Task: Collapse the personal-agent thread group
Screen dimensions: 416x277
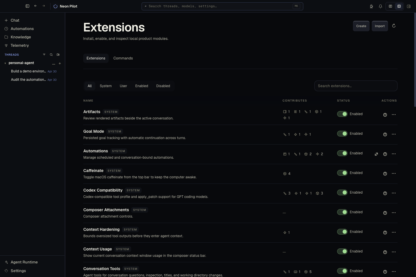Action: click(5, 63)
